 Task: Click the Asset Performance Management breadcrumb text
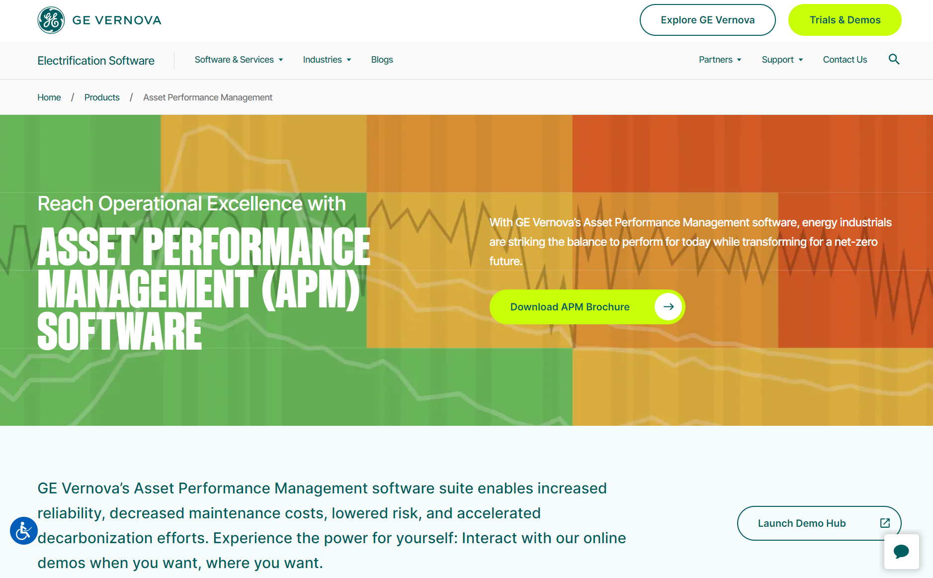click(x=208, y=97)
